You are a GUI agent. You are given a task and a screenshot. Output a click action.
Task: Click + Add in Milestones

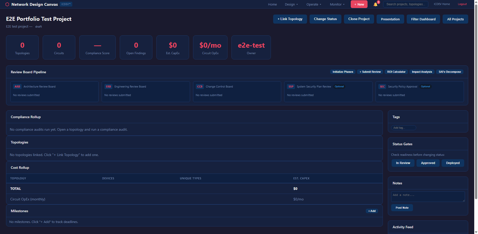coord(372,211)
